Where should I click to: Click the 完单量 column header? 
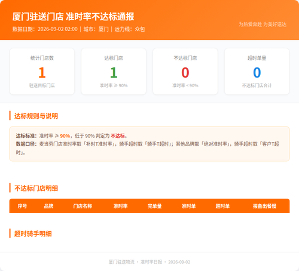154,206
